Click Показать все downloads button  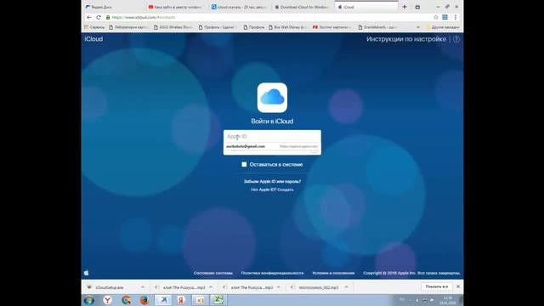click(437, 286)
